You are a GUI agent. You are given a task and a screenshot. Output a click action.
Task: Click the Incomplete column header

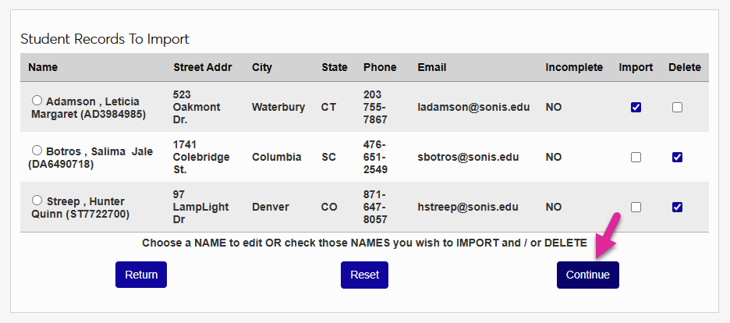[x=574, y=67]
